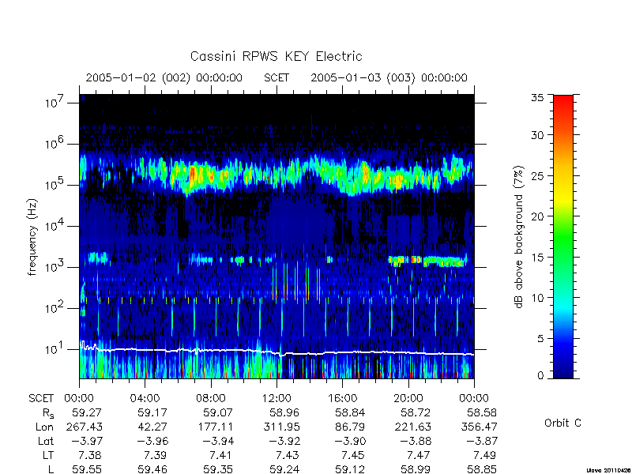Click the time axis label '08:00'

tap(211, 398)
